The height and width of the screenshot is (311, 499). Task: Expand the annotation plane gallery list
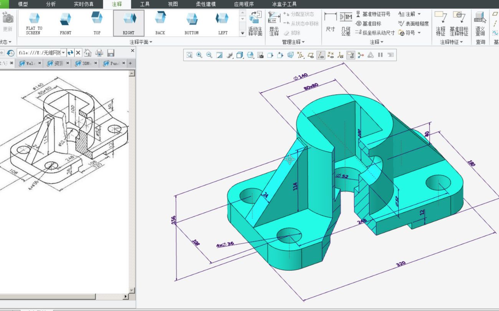point(243,33)
